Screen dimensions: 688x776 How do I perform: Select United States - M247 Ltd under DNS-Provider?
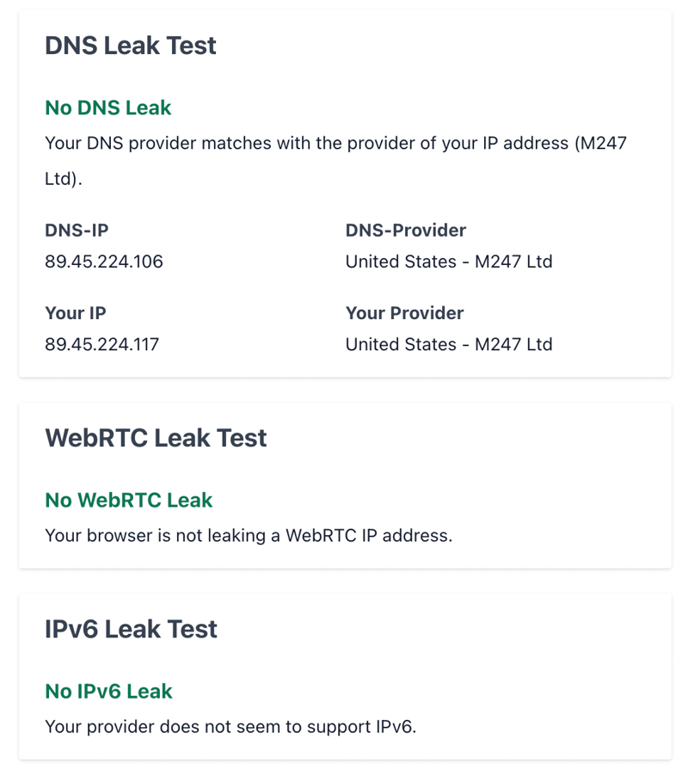449,262
